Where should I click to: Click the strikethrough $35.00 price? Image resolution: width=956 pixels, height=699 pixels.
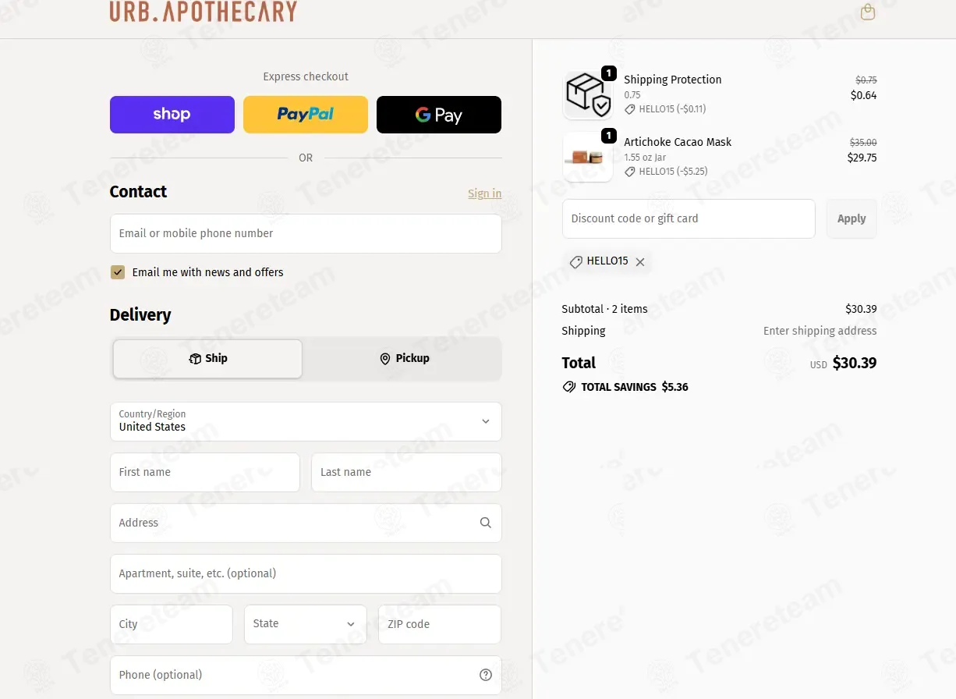coord(863,143)
